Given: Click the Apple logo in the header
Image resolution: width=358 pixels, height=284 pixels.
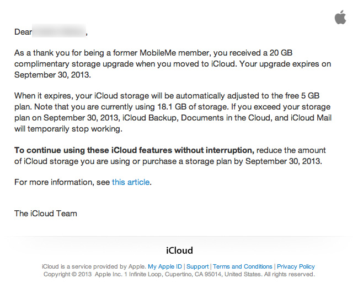Looking at the screenshot, I should (340, 17).
